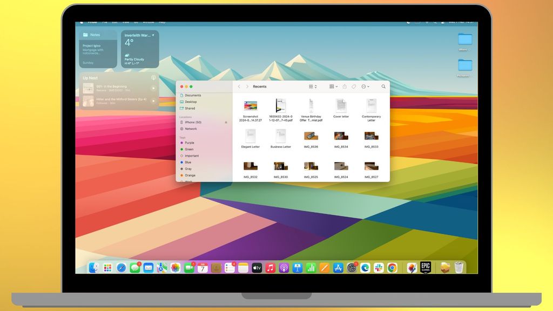Click the Tags icon in Finder toolbar
This screenshot has height=311, width=553.
[354, 86]
